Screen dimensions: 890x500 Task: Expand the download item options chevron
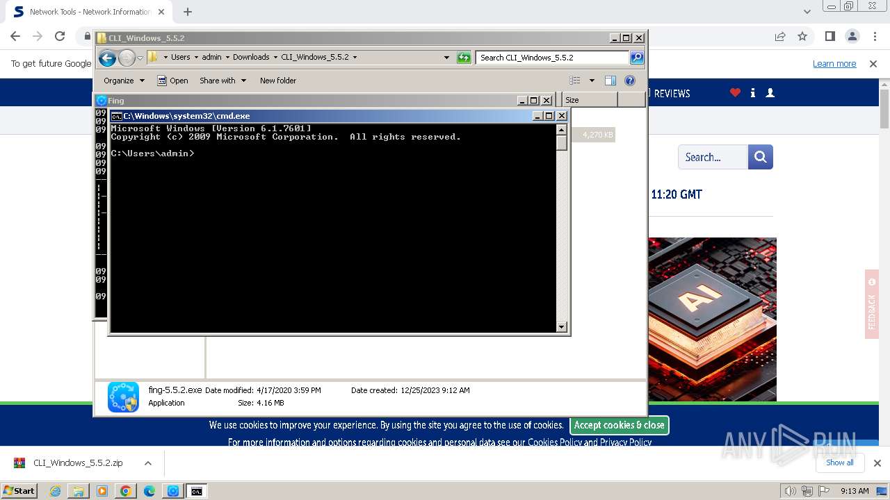pyautogui.click(x=148, y=463)
